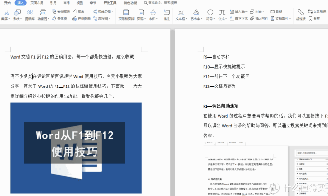The image size is (328, 196).
Task: Switch to the 开始 tab
Action: [7, 3]
